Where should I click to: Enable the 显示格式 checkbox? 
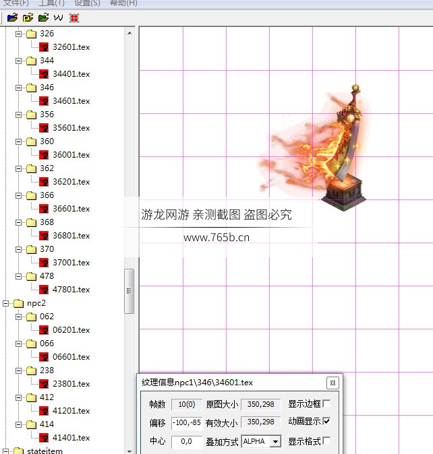326,441
